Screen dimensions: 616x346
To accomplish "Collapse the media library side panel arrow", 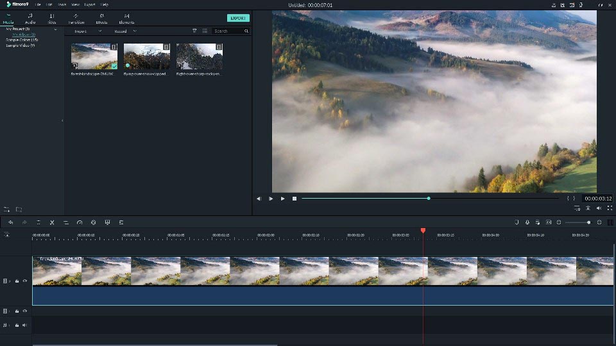I will pyautogui.click(x=62, y=120).
